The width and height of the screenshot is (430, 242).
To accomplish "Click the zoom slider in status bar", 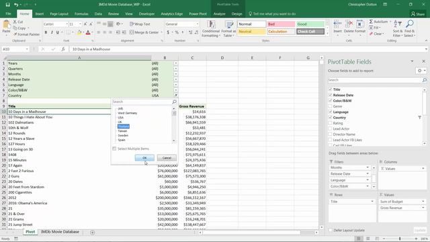I will coord(400,239).
